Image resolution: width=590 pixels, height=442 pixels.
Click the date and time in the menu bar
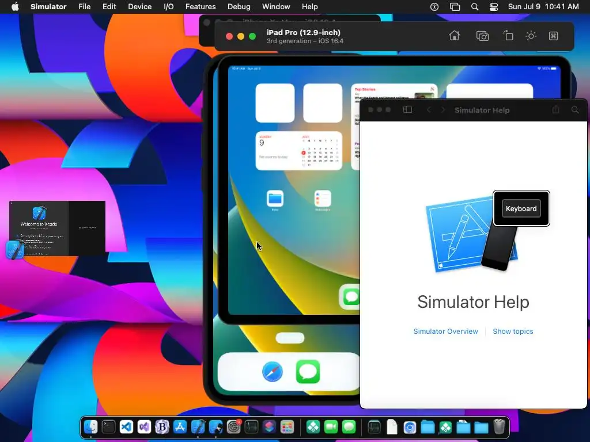(x=543, y=7)
